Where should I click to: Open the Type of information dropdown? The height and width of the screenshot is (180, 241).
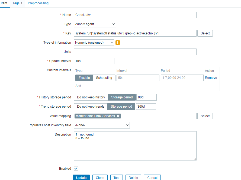tap(94, 43)
